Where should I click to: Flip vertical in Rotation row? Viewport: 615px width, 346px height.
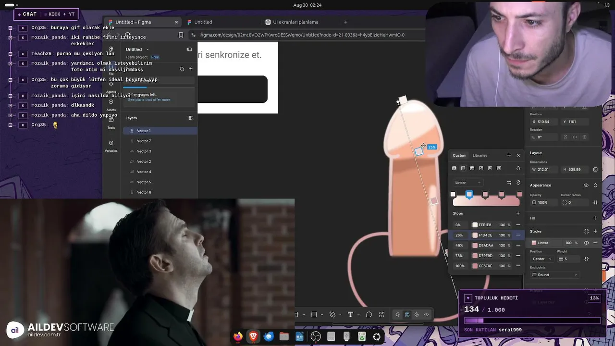tap(585, 137)
